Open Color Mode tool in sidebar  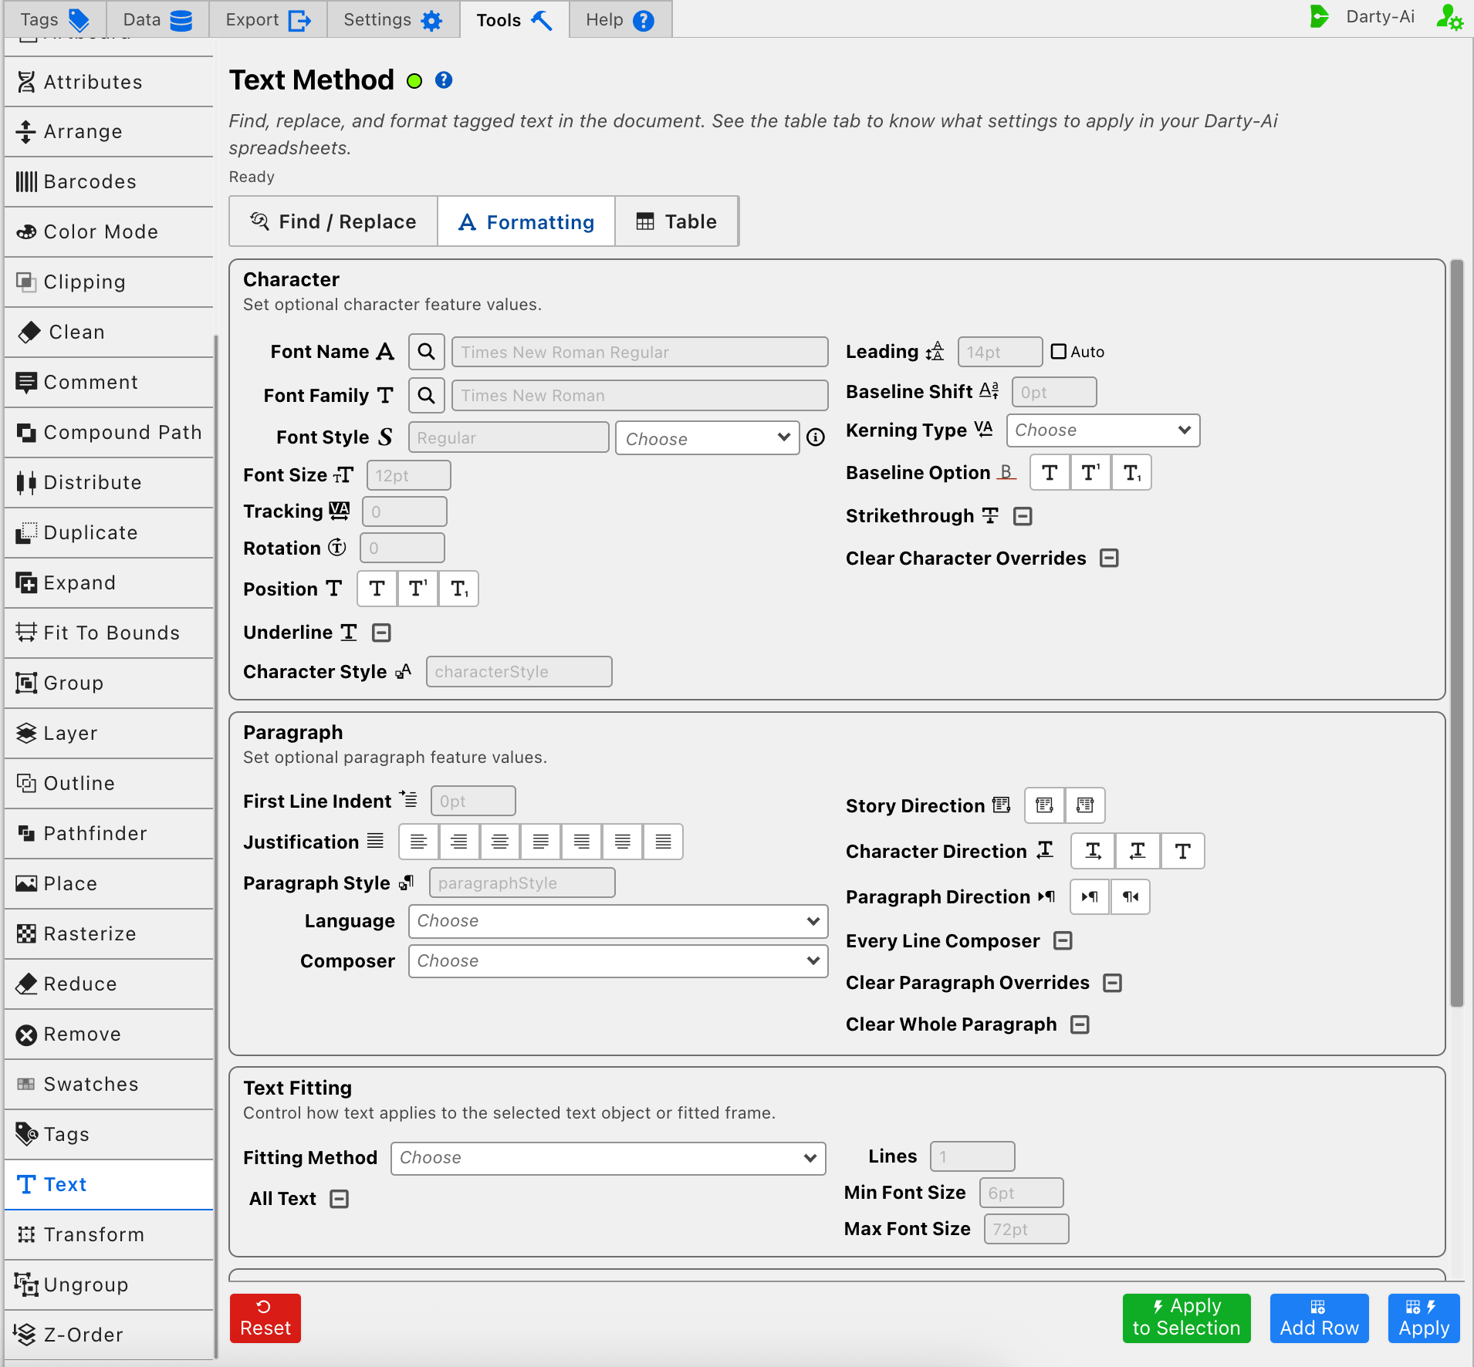[x=109, y=232]
